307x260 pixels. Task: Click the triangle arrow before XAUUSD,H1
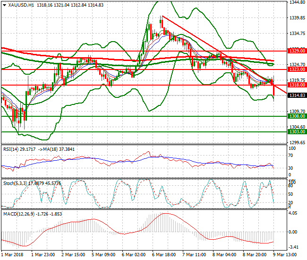5,5
